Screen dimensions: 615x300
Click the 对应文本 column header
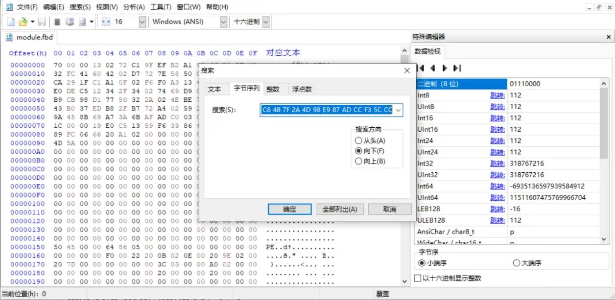pos(283,52)
